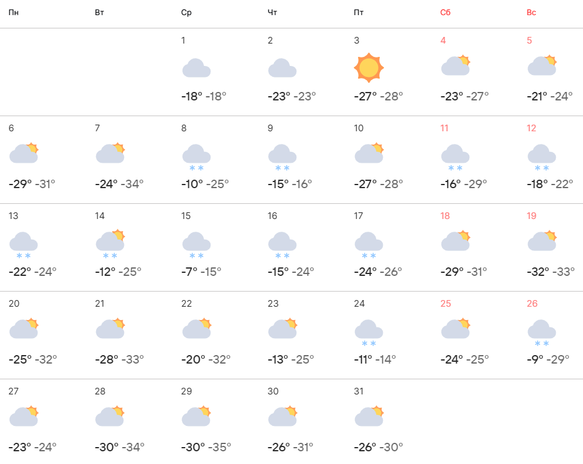Click the Вс weekend column header
The height and width of the screenshot is (464, 583).
pyautogui.click(x=532, y=13)
